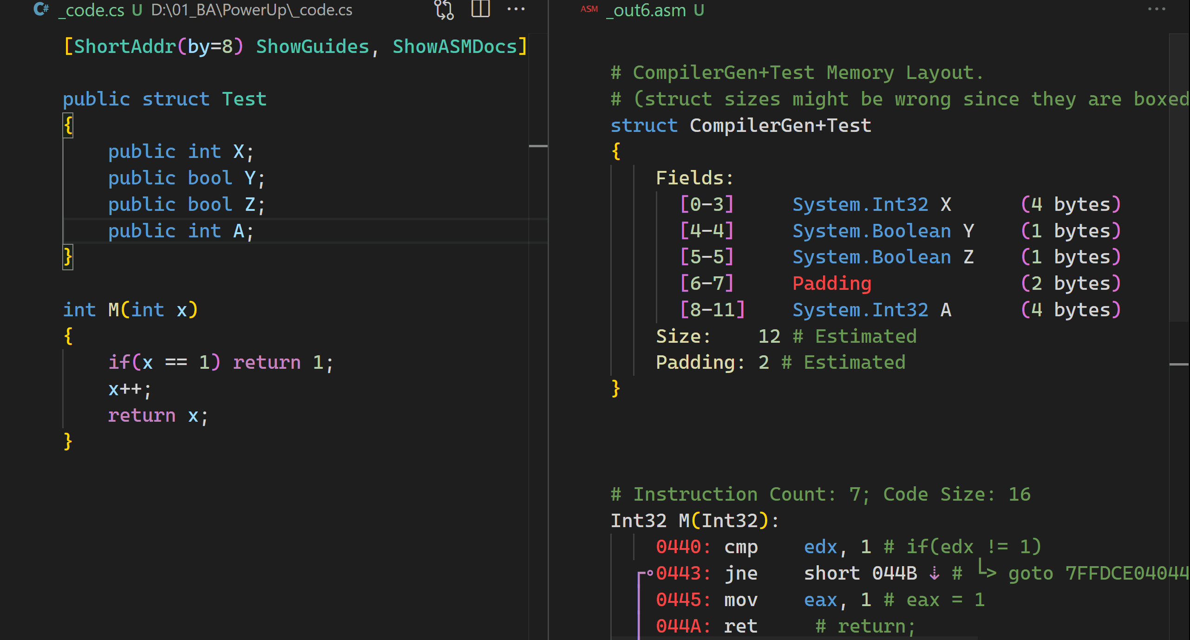Click the left editor minimap slider
This screenshot has width=1190, height=640.
tap(538, 146)
